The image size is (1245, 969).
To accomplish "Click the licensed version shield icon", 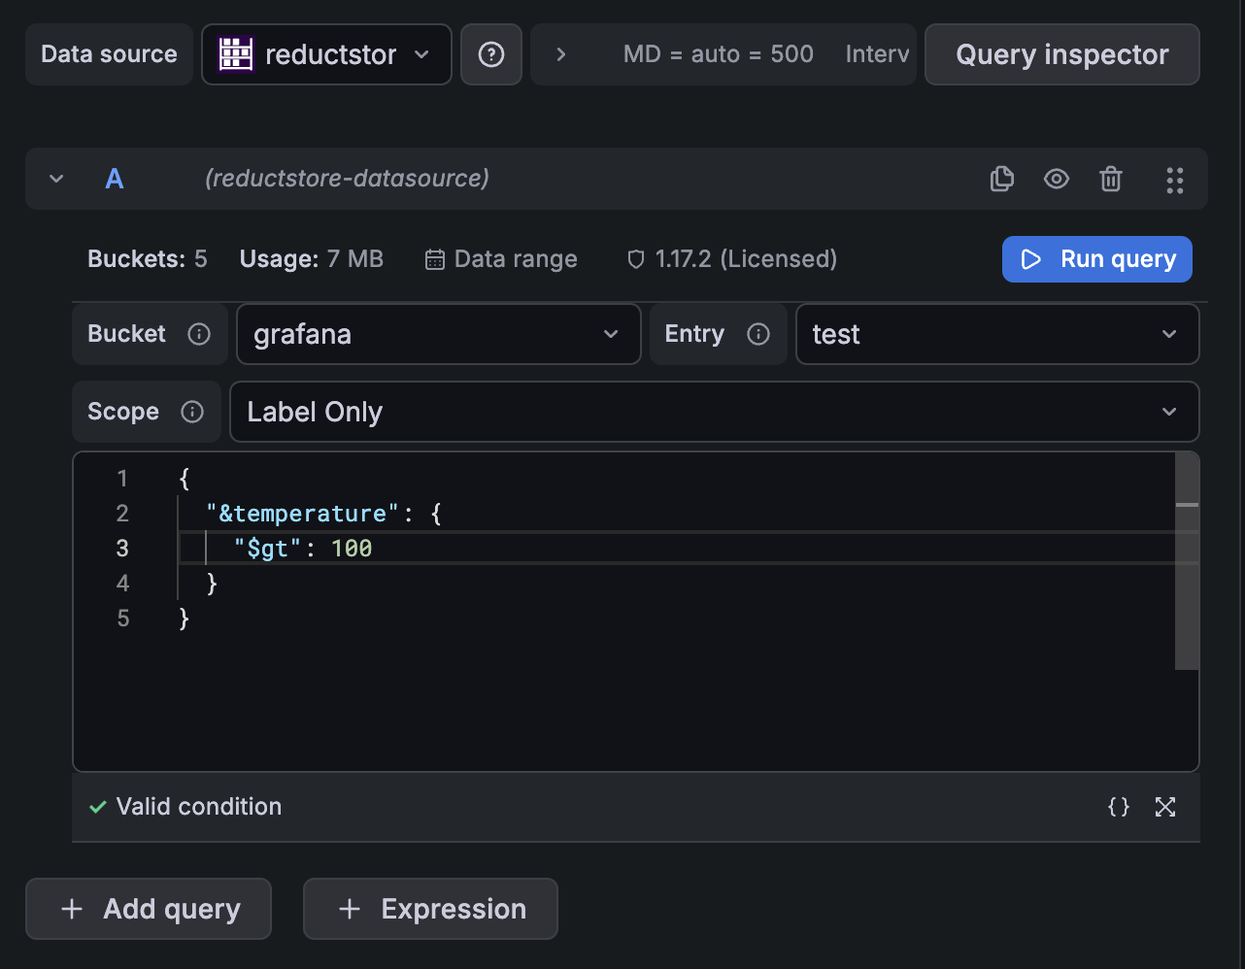I will 635,259.
